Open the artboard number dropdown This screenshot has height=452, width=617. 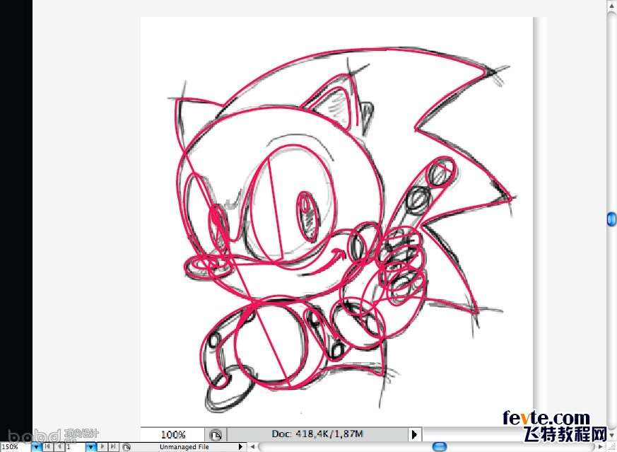[x=91, y=447]
